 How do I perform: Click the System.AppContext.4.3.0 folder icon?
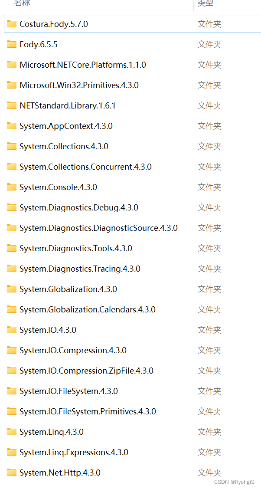click(11, 126)
